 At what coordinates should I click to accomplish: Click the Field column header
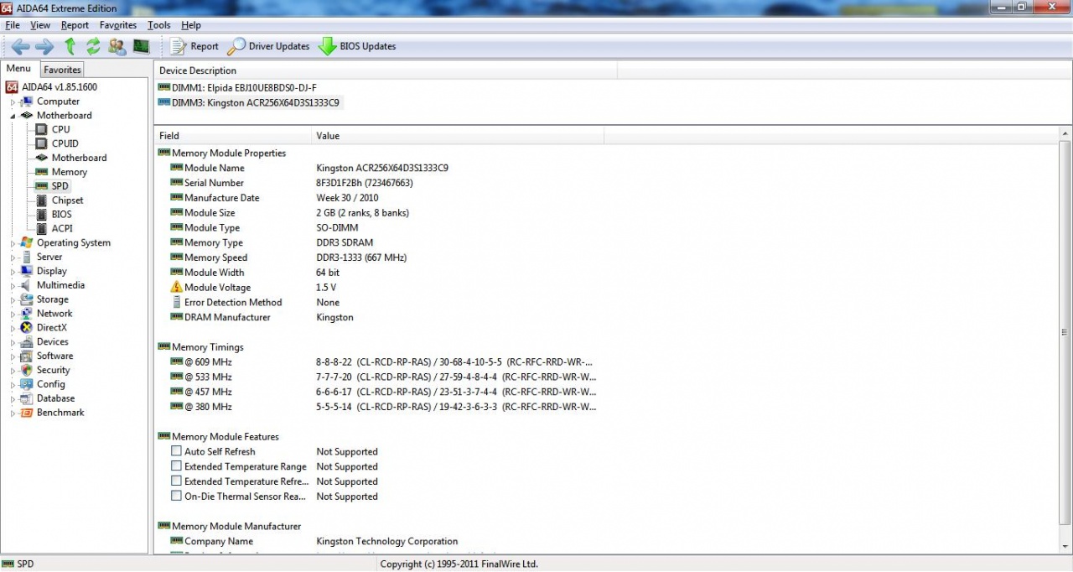tap(234, 135)
